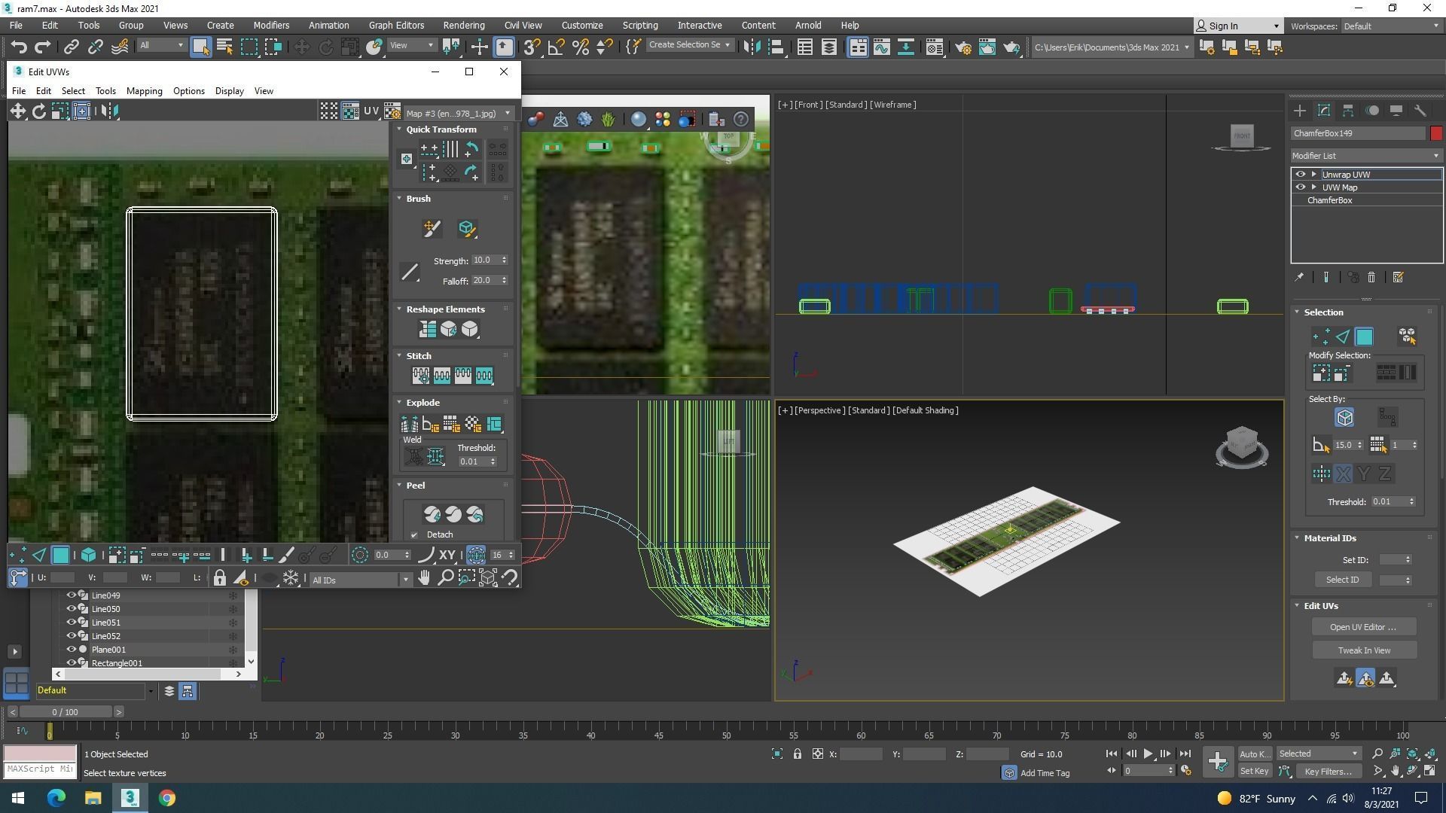Viewport: 1446px width, 813px height.
Task: Choose the Select and Move tool
Action: (301, 47)
